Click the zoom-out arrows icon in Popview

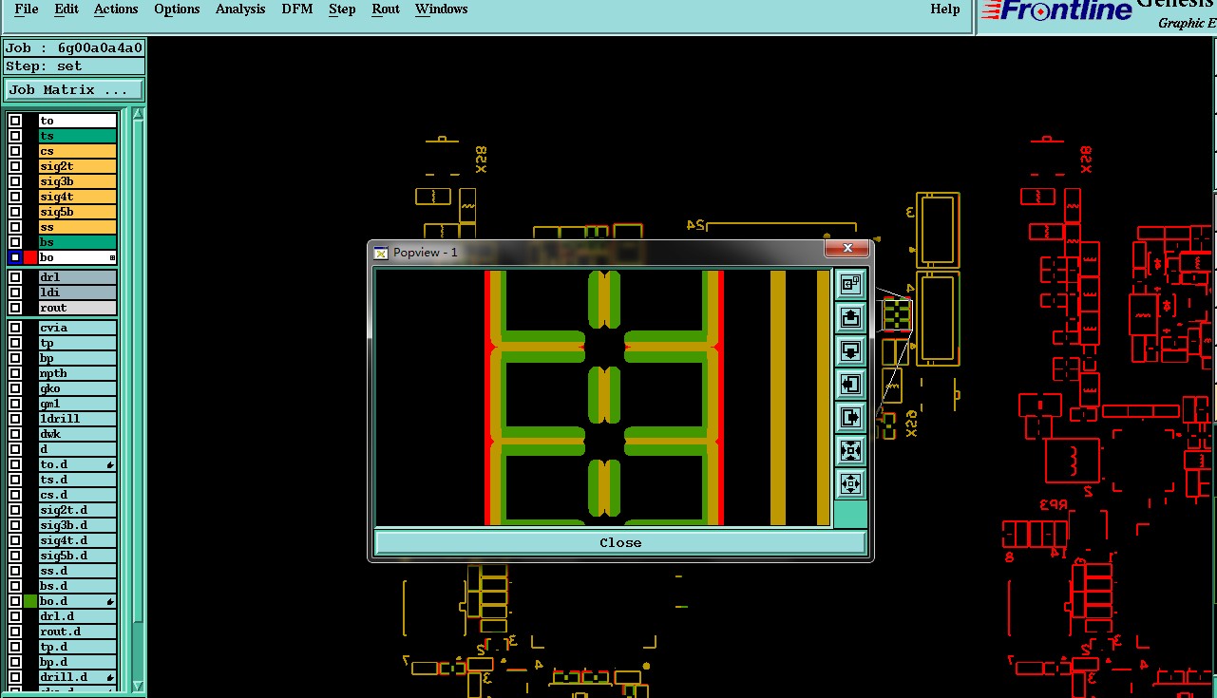tap(850, 483)
